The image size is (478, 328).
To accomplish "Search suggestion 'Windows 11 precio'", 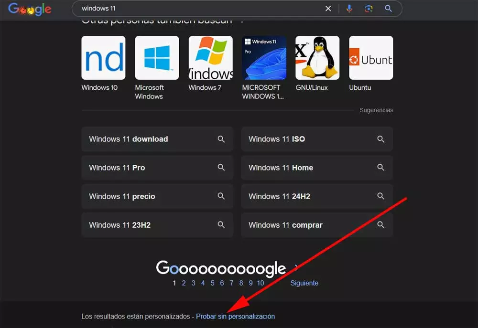I will point(157,196).
